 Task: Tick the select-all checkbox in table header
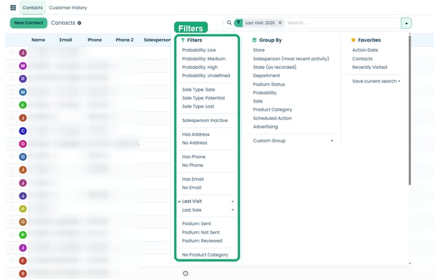coord(12,40)
